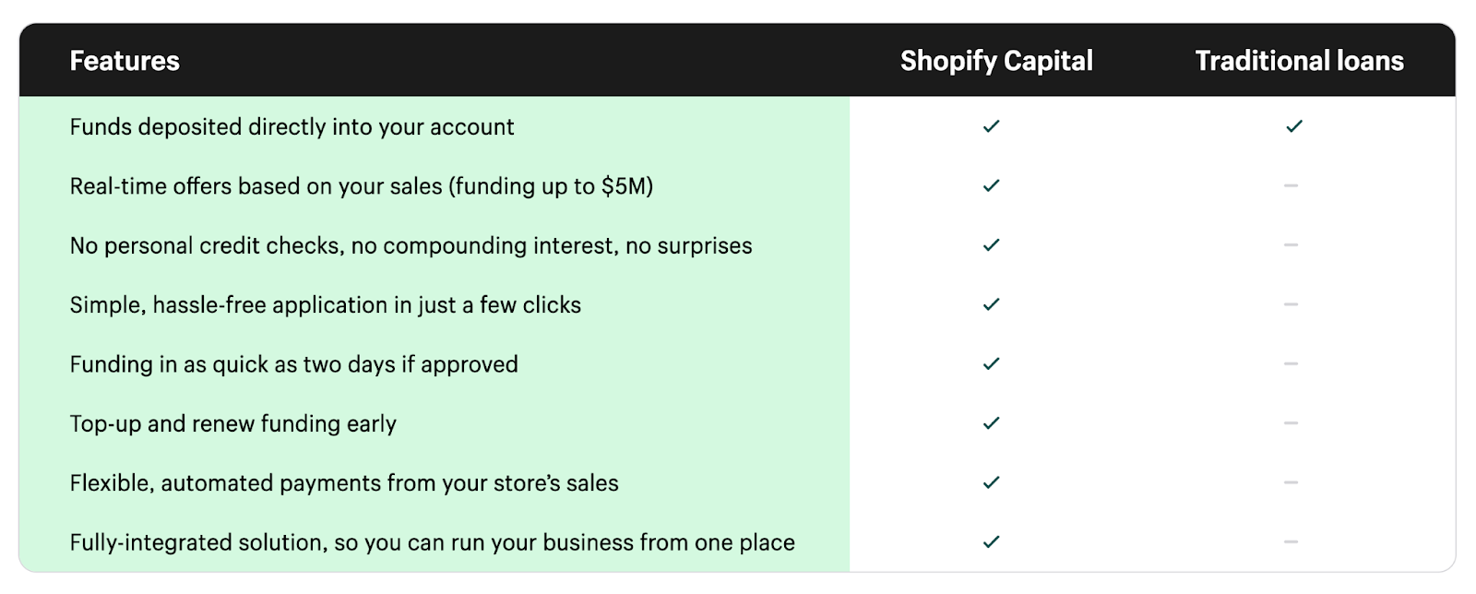
Task: Click Shopify Capital checkmark for flexible automated payments
Action: tap(992, 482)
